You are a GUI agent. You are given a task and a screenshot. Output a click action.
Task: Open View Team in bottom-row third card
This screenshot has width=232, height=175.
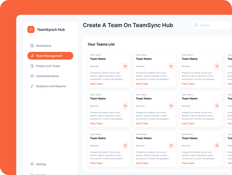click(x=188, y=163)
